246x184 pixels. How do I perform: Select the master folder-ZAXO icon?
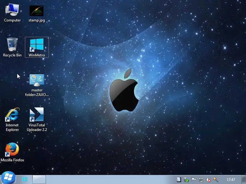[37, 85]
